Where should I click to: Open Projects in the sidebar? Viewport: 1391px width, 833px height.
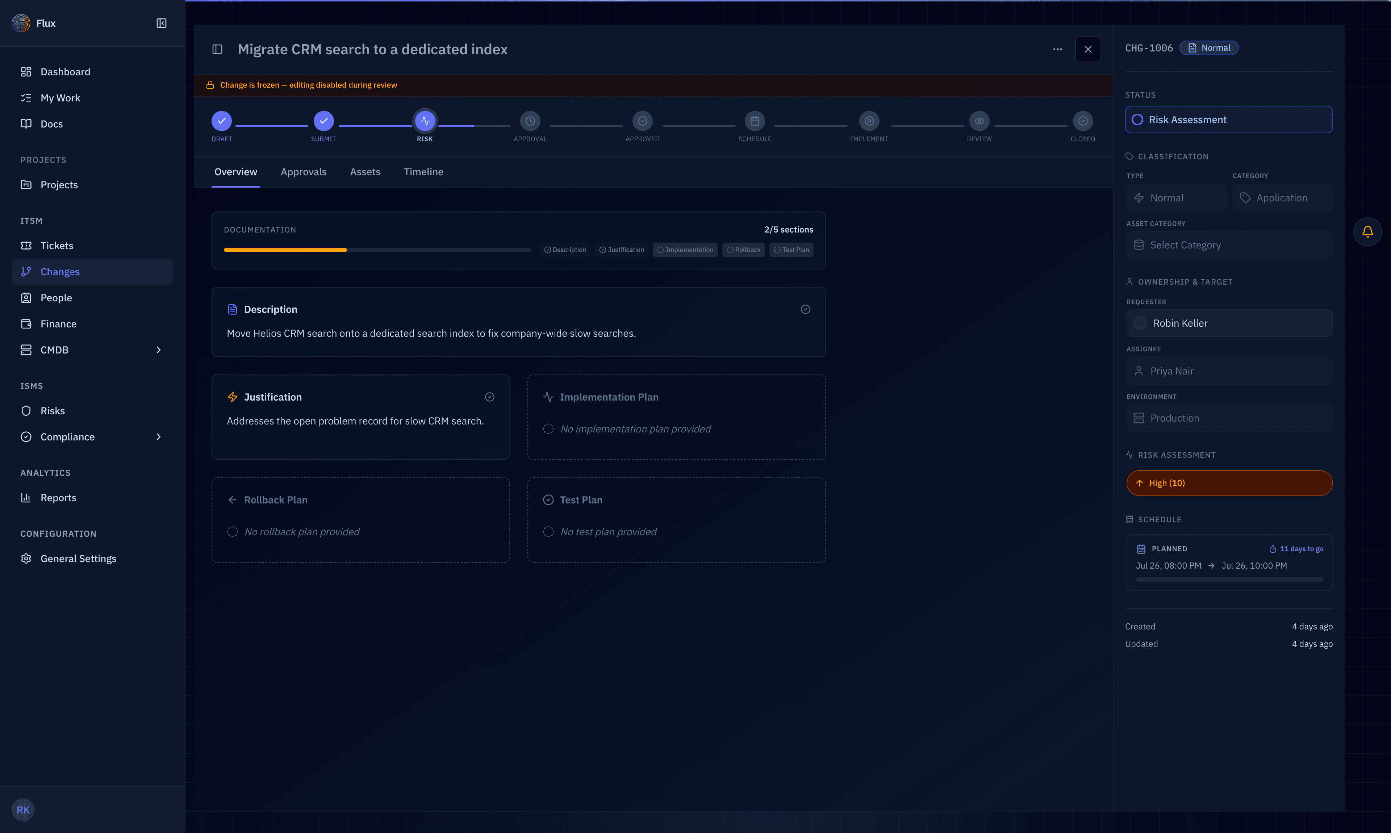(92, 185)
